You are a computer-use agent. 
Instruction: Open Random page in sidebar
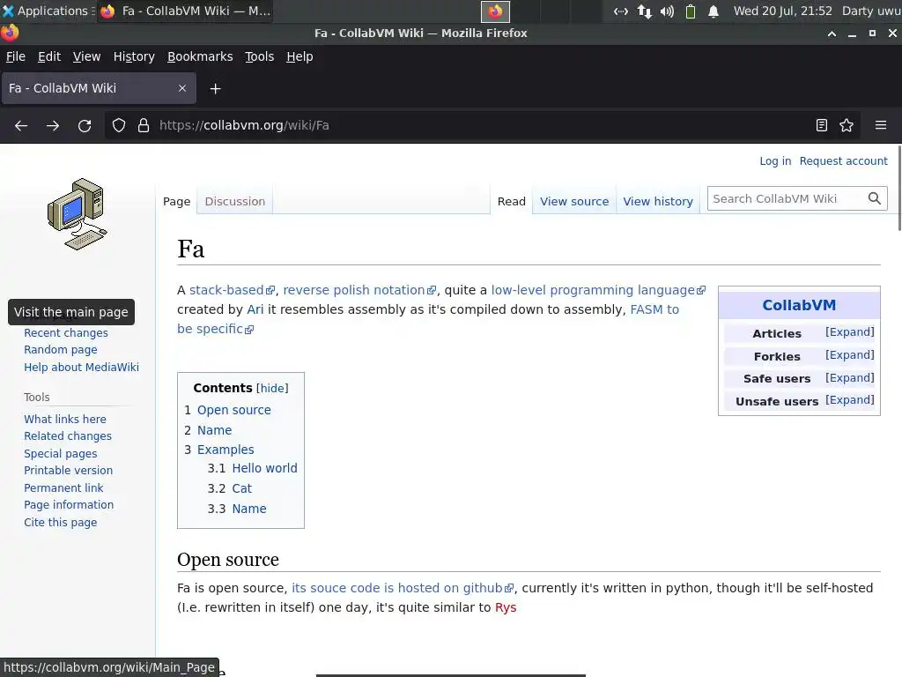tap(61, 350)
